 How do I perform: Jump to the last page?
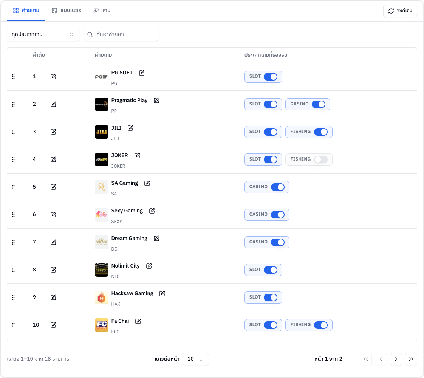411,359
